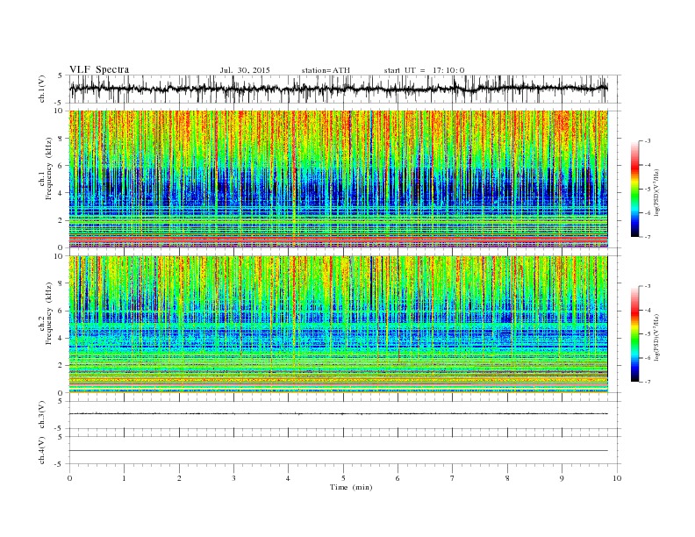Click the "-7" label on ch.1 color bar
695x537 pixels.
(648, 237)
